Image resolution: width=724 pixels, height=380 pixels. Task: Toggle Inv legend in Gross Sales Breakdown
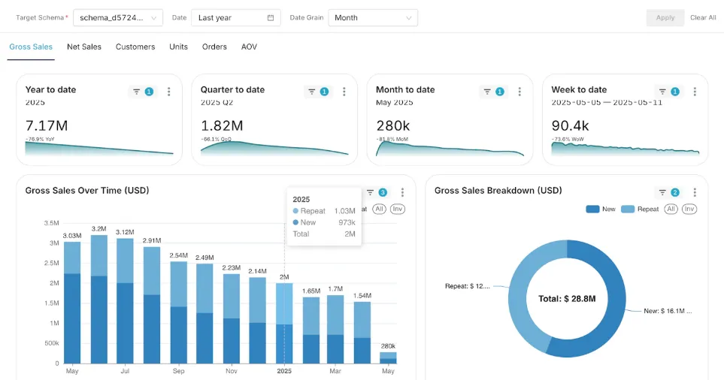689,209
